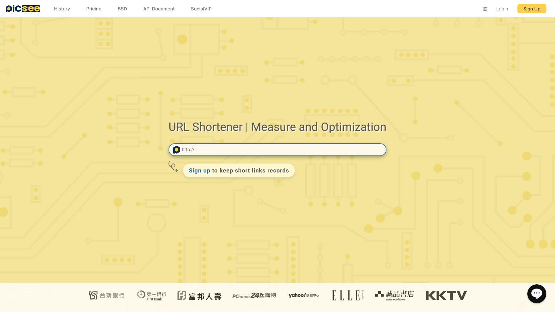Screen dimensions: 555x312
Task: Go to the SocialVIP section
Action: click(x=201, y=9)
